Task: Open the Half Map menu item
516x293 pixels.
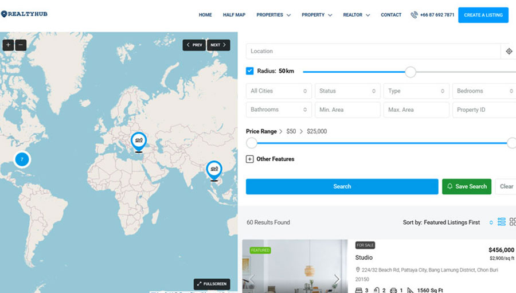Action: coord(234,15)
